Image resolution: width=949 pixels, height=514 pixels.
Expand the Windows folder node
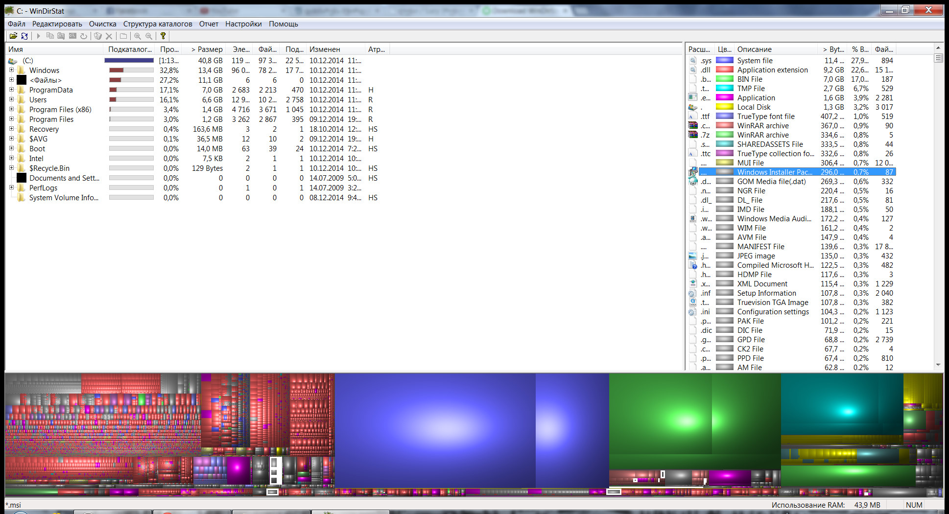[11, 70]
